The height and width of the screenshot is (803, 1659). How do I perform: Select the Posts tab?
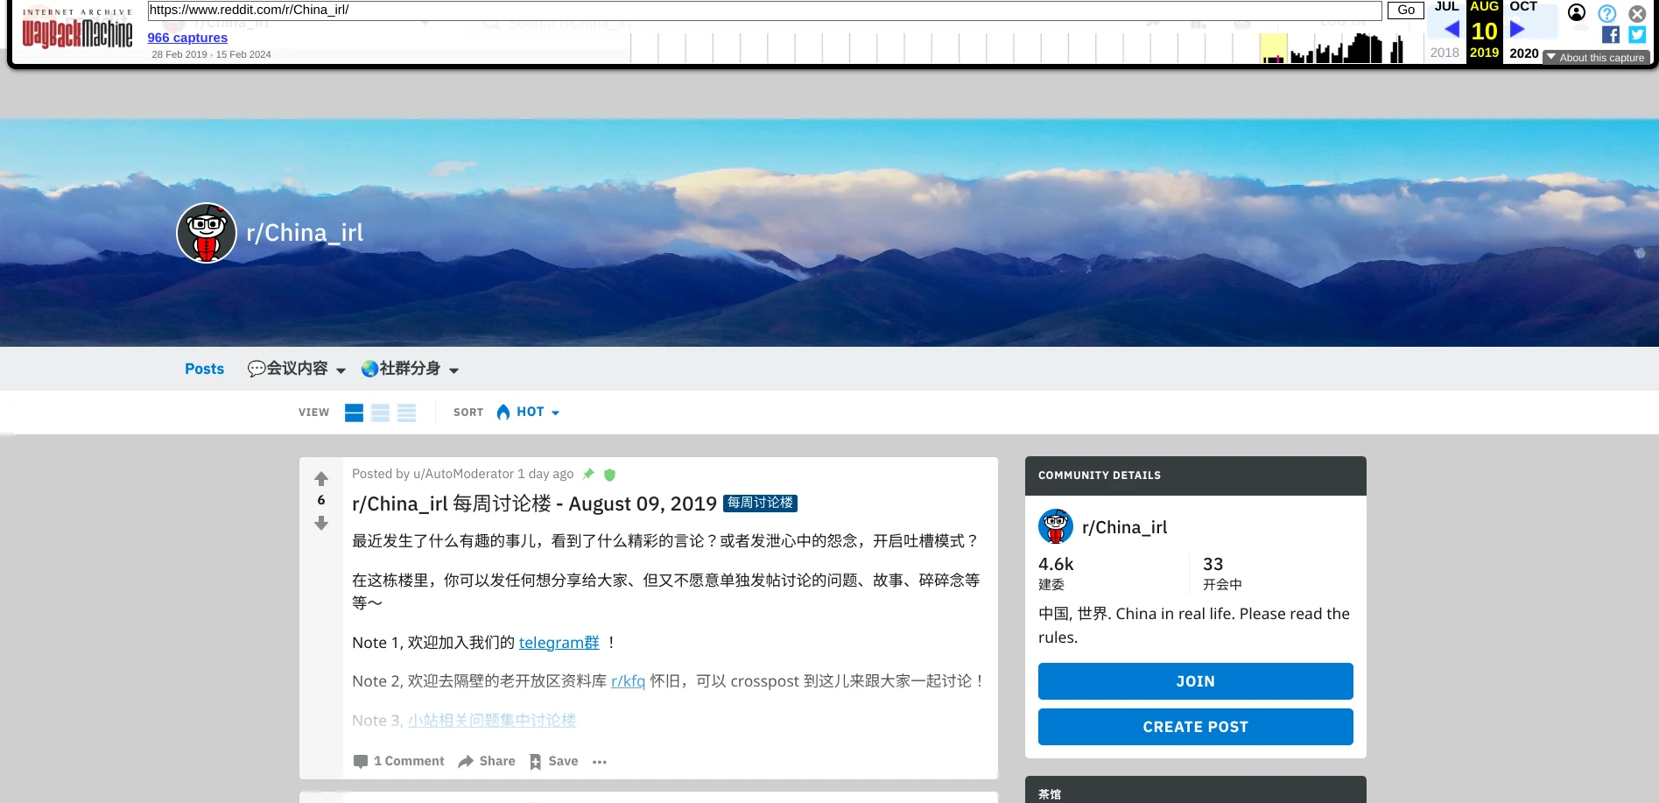click(x=204, y=369)
